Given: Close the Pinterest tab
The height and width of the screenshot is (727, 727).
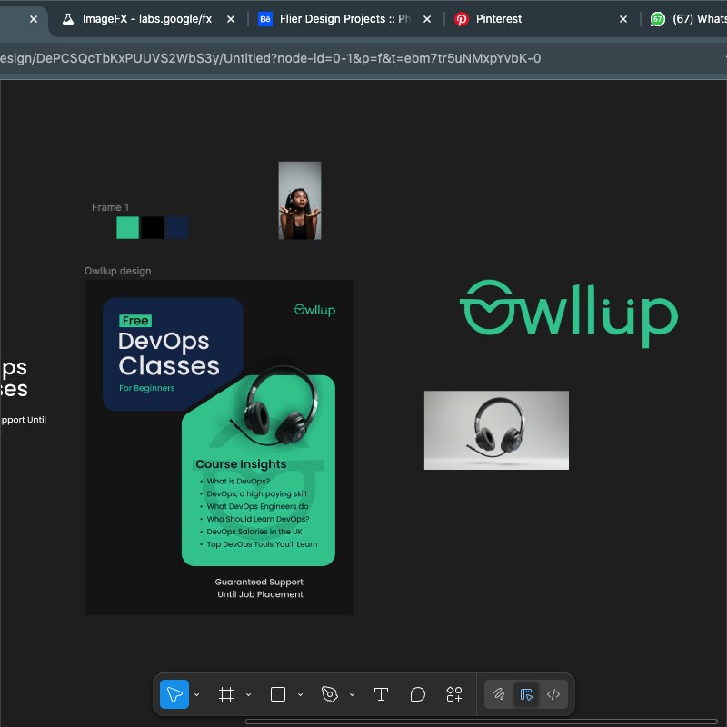Looking at the screenshot, I should [x=623, y=19].
